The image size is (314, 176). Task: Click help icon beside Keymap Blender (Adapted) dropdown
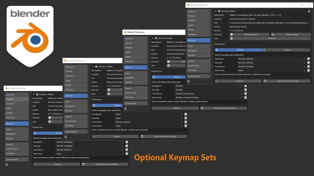click(127, 146)
